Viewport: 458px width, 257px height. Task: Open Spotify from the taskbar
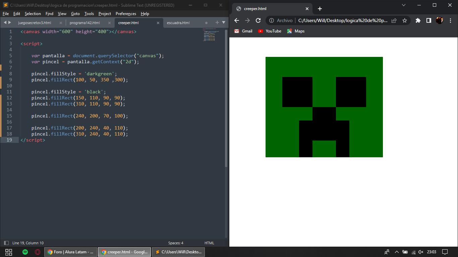click(25, 252)
